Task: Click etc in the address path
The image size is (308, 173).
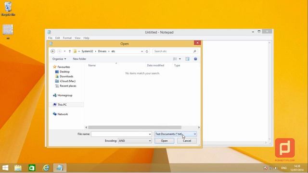Action: (x=114, y=51)
